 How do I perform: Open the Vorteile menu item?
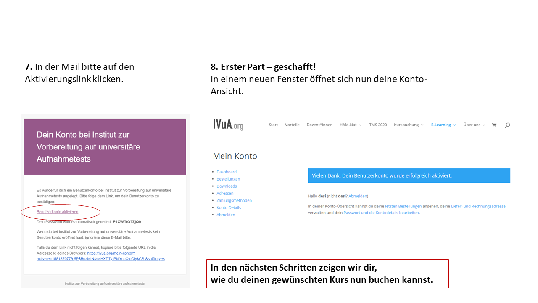(292, 125)
